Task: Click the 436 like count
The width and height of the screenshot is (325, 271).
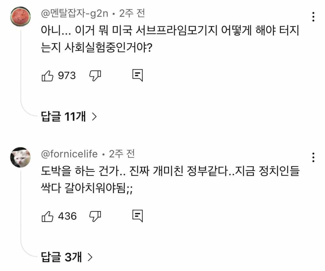Action: [x=67, y=216]
